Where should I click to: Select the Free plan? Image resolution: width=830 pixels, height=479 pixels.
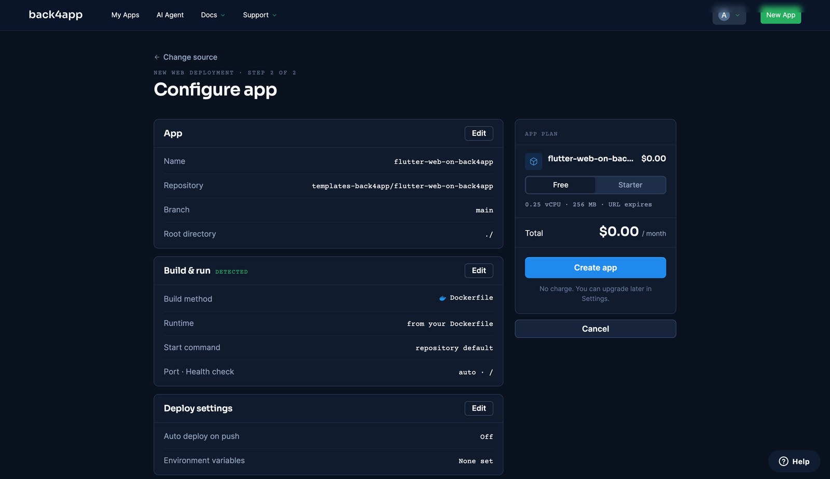[x=560, y=185]
